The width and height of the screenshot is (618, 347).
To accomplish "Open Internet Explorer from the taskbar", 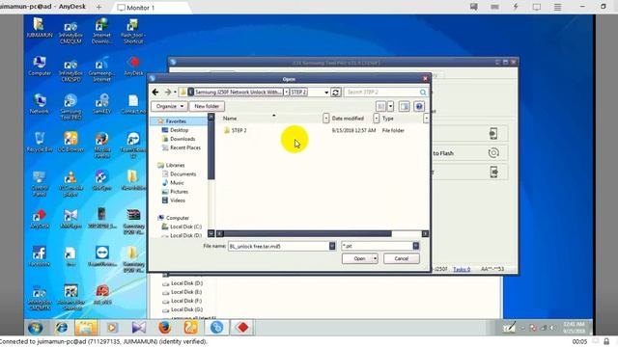I will (61, 328).
